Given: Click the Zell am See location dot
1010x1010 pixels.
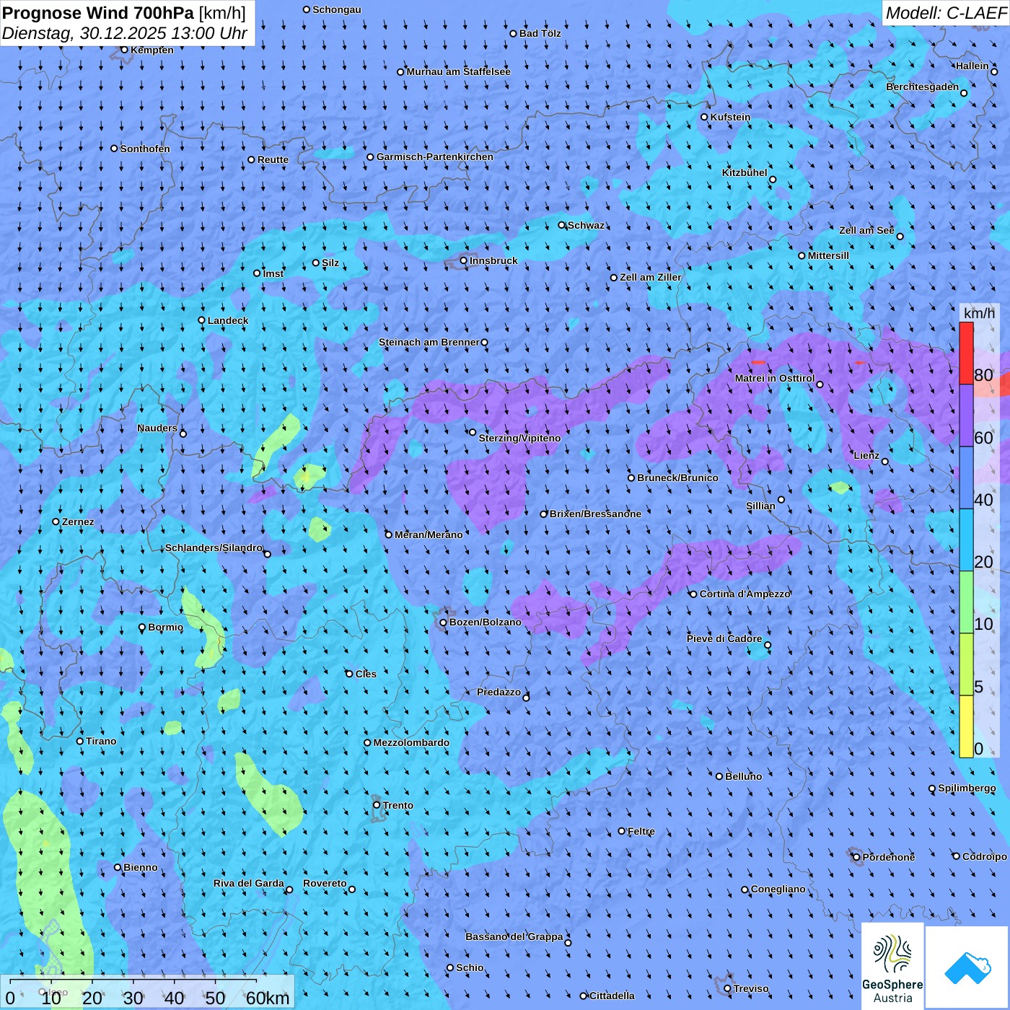Looking at the screenshot, I should [900, 237].
